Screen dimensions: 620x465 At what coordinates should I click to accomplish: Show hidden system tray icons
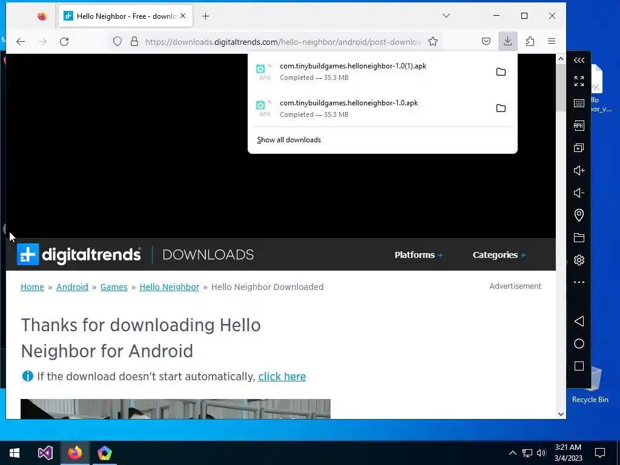tap(512, 453)
